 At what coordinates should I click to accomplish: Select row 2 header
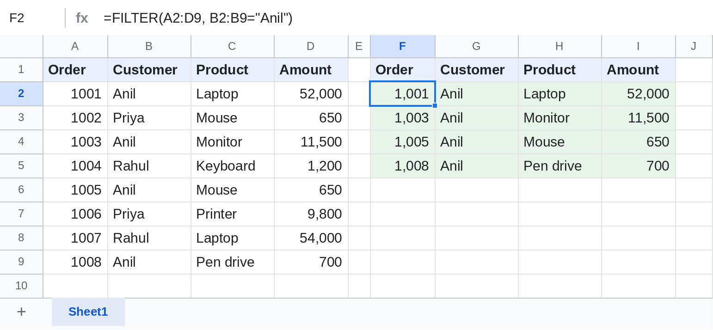coord(21,94)
